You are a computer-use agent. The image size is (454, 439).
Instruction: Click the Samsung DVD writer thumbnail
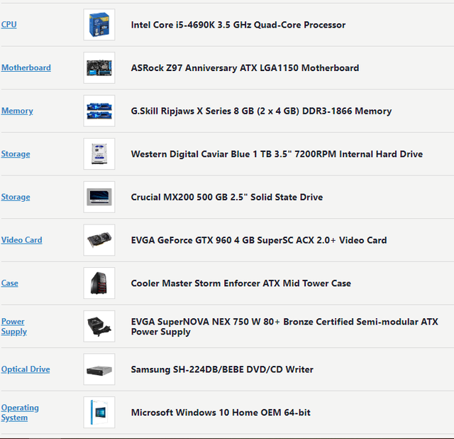tap(99, 369)
